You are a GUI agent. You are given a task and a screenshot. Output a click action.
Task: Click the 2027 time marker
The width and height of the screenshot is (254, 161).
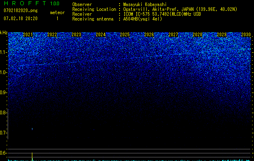pyautogui.click(x=173, y=35)
